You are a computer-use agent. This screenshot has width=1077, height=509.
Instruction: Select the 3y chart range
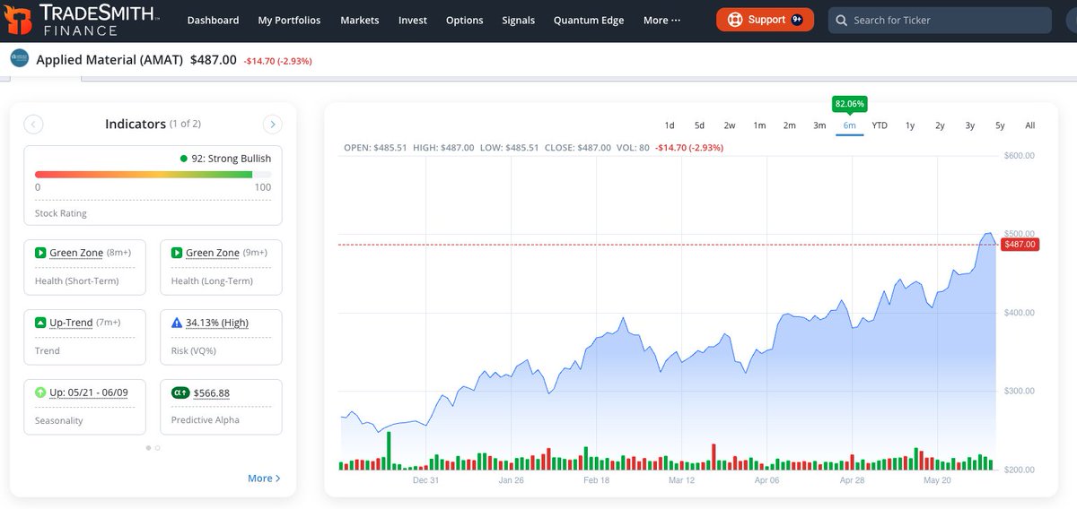pyautogui.click(x=970, y=125)
